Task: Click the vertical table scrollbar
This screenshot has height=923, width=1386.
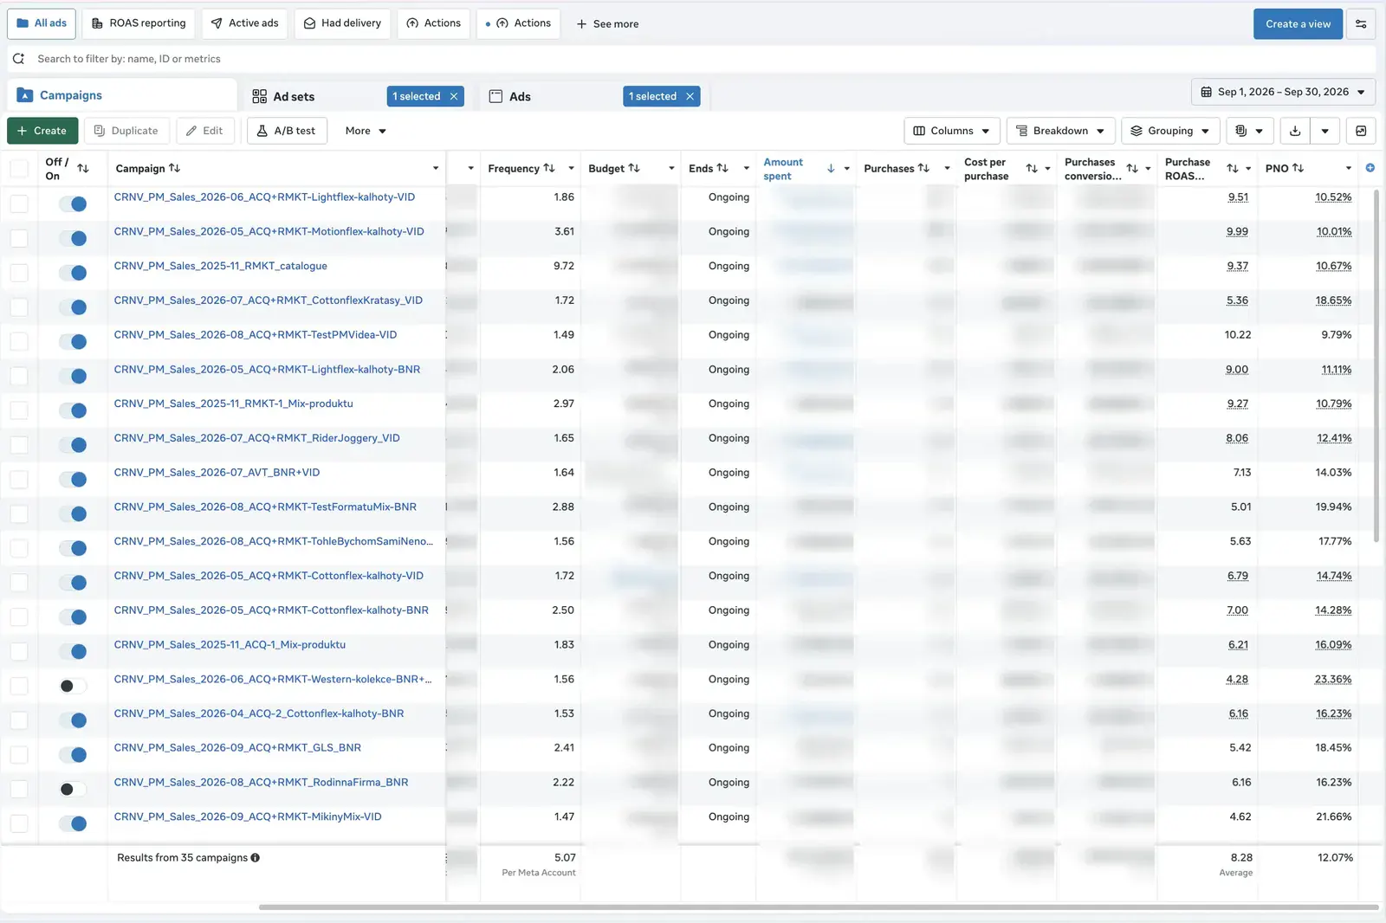Action: click(x=1376, y=365)
